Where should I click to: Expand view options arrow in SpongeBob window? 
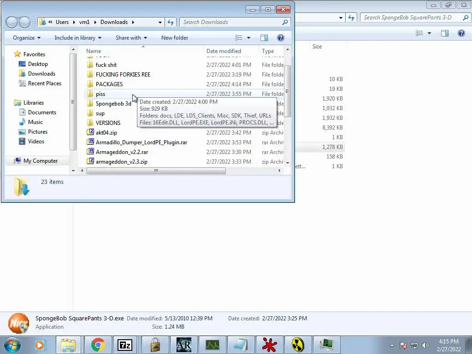[429, 33]
